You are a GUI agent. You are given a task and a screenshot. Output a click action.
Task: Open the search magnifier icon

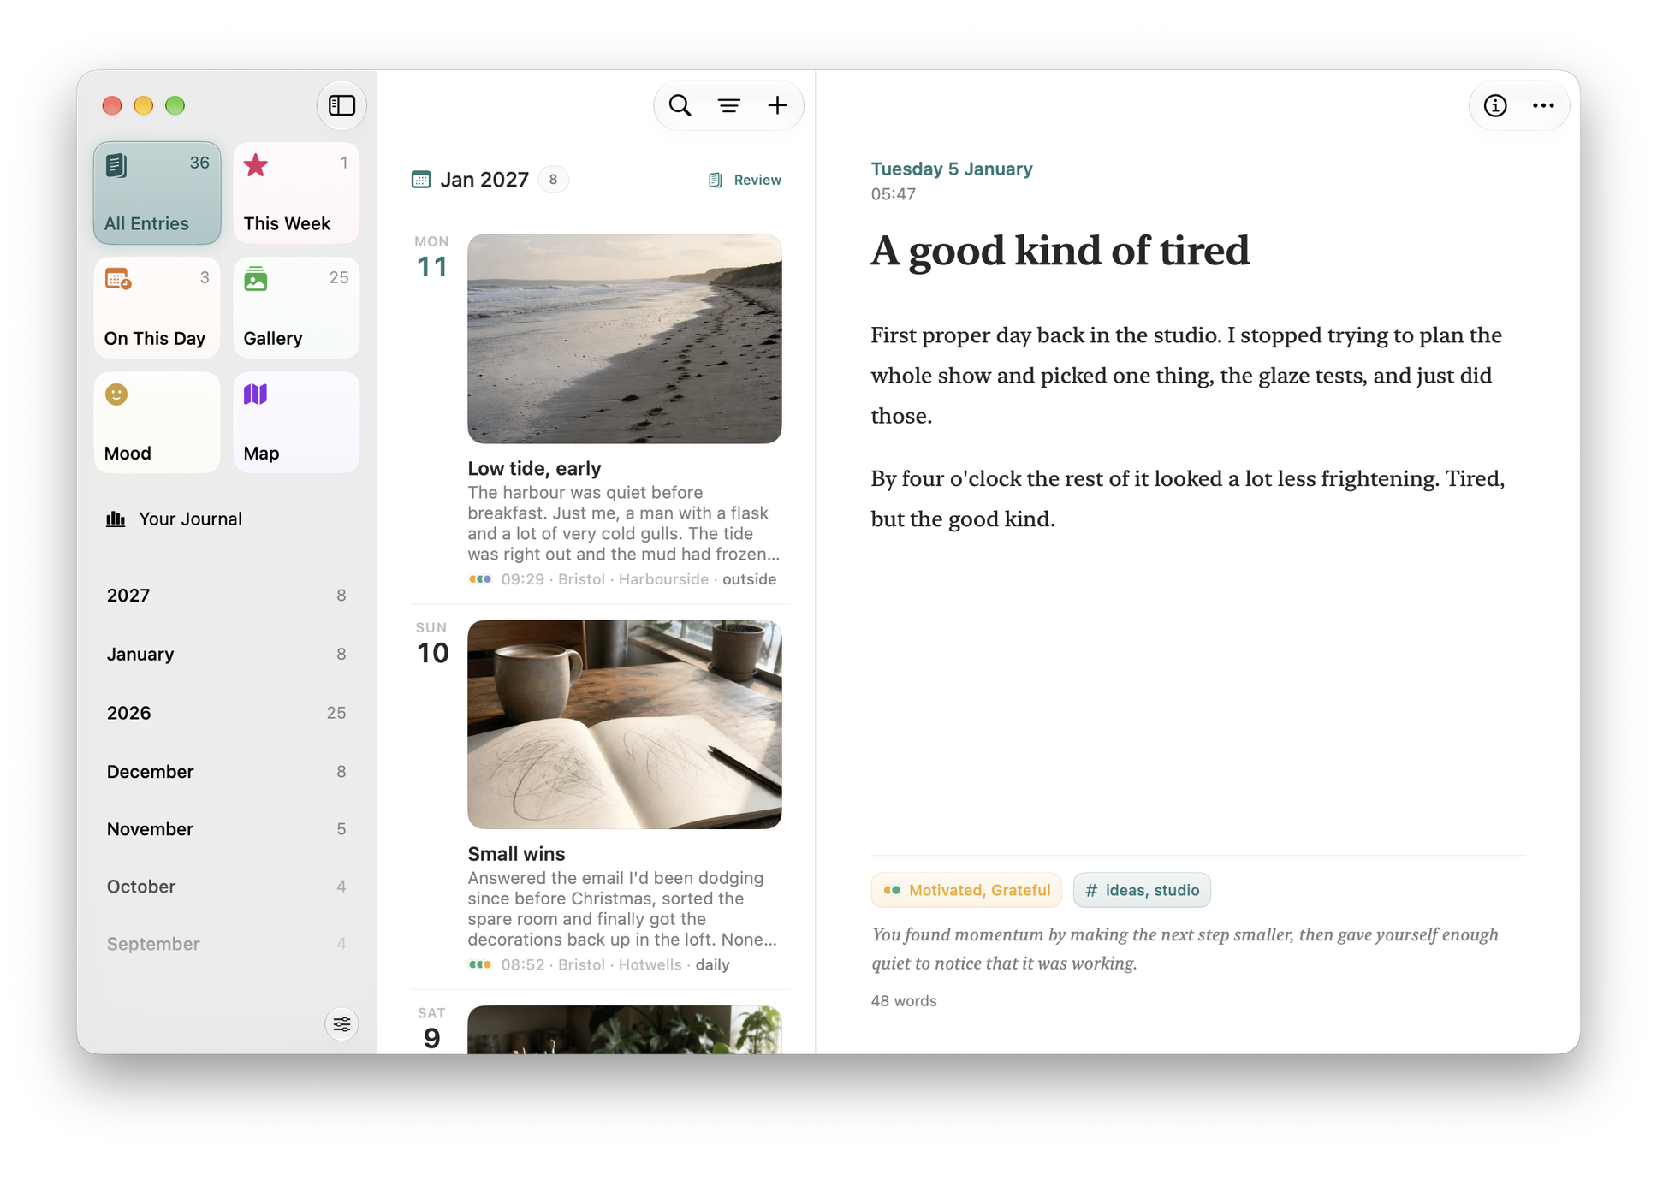(680, 105)
